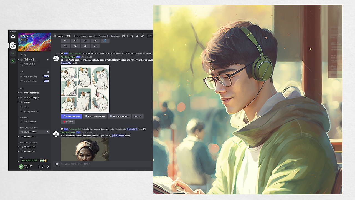Open the Web link button
The height and width of the screenshot is (200, 355).
coord(138,116)
